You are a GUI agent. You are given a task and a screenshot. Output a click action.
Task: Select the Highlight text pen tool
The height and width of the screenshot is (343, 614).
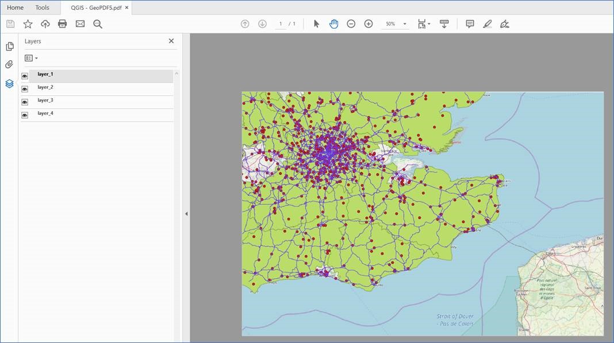pyautogui.click(x=488, y=24)
